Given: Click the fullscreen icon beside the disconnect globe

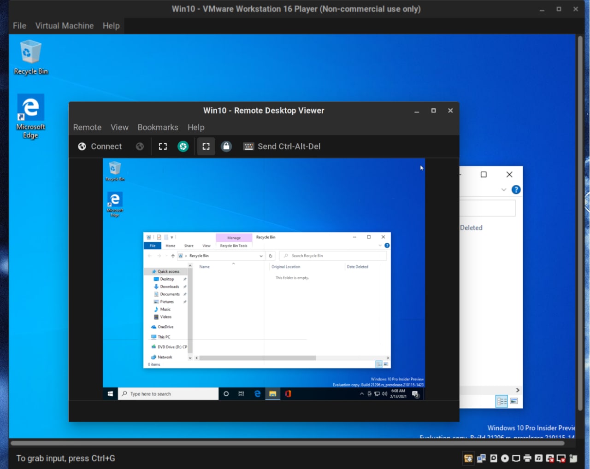Looking at the screenshot, I should coord(163,147).
